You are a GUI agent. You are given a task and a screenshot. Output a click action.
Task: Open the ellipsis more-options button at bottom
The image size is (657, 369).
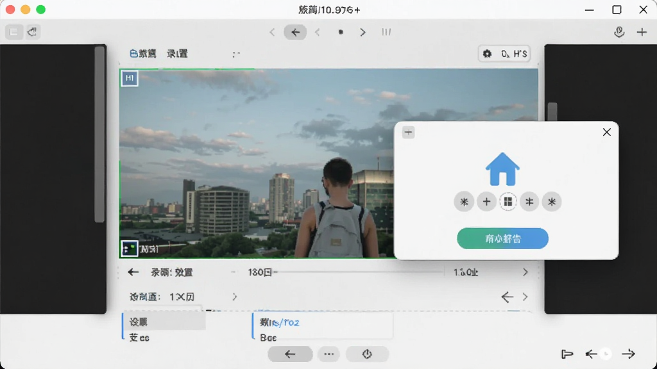(329, 354)
